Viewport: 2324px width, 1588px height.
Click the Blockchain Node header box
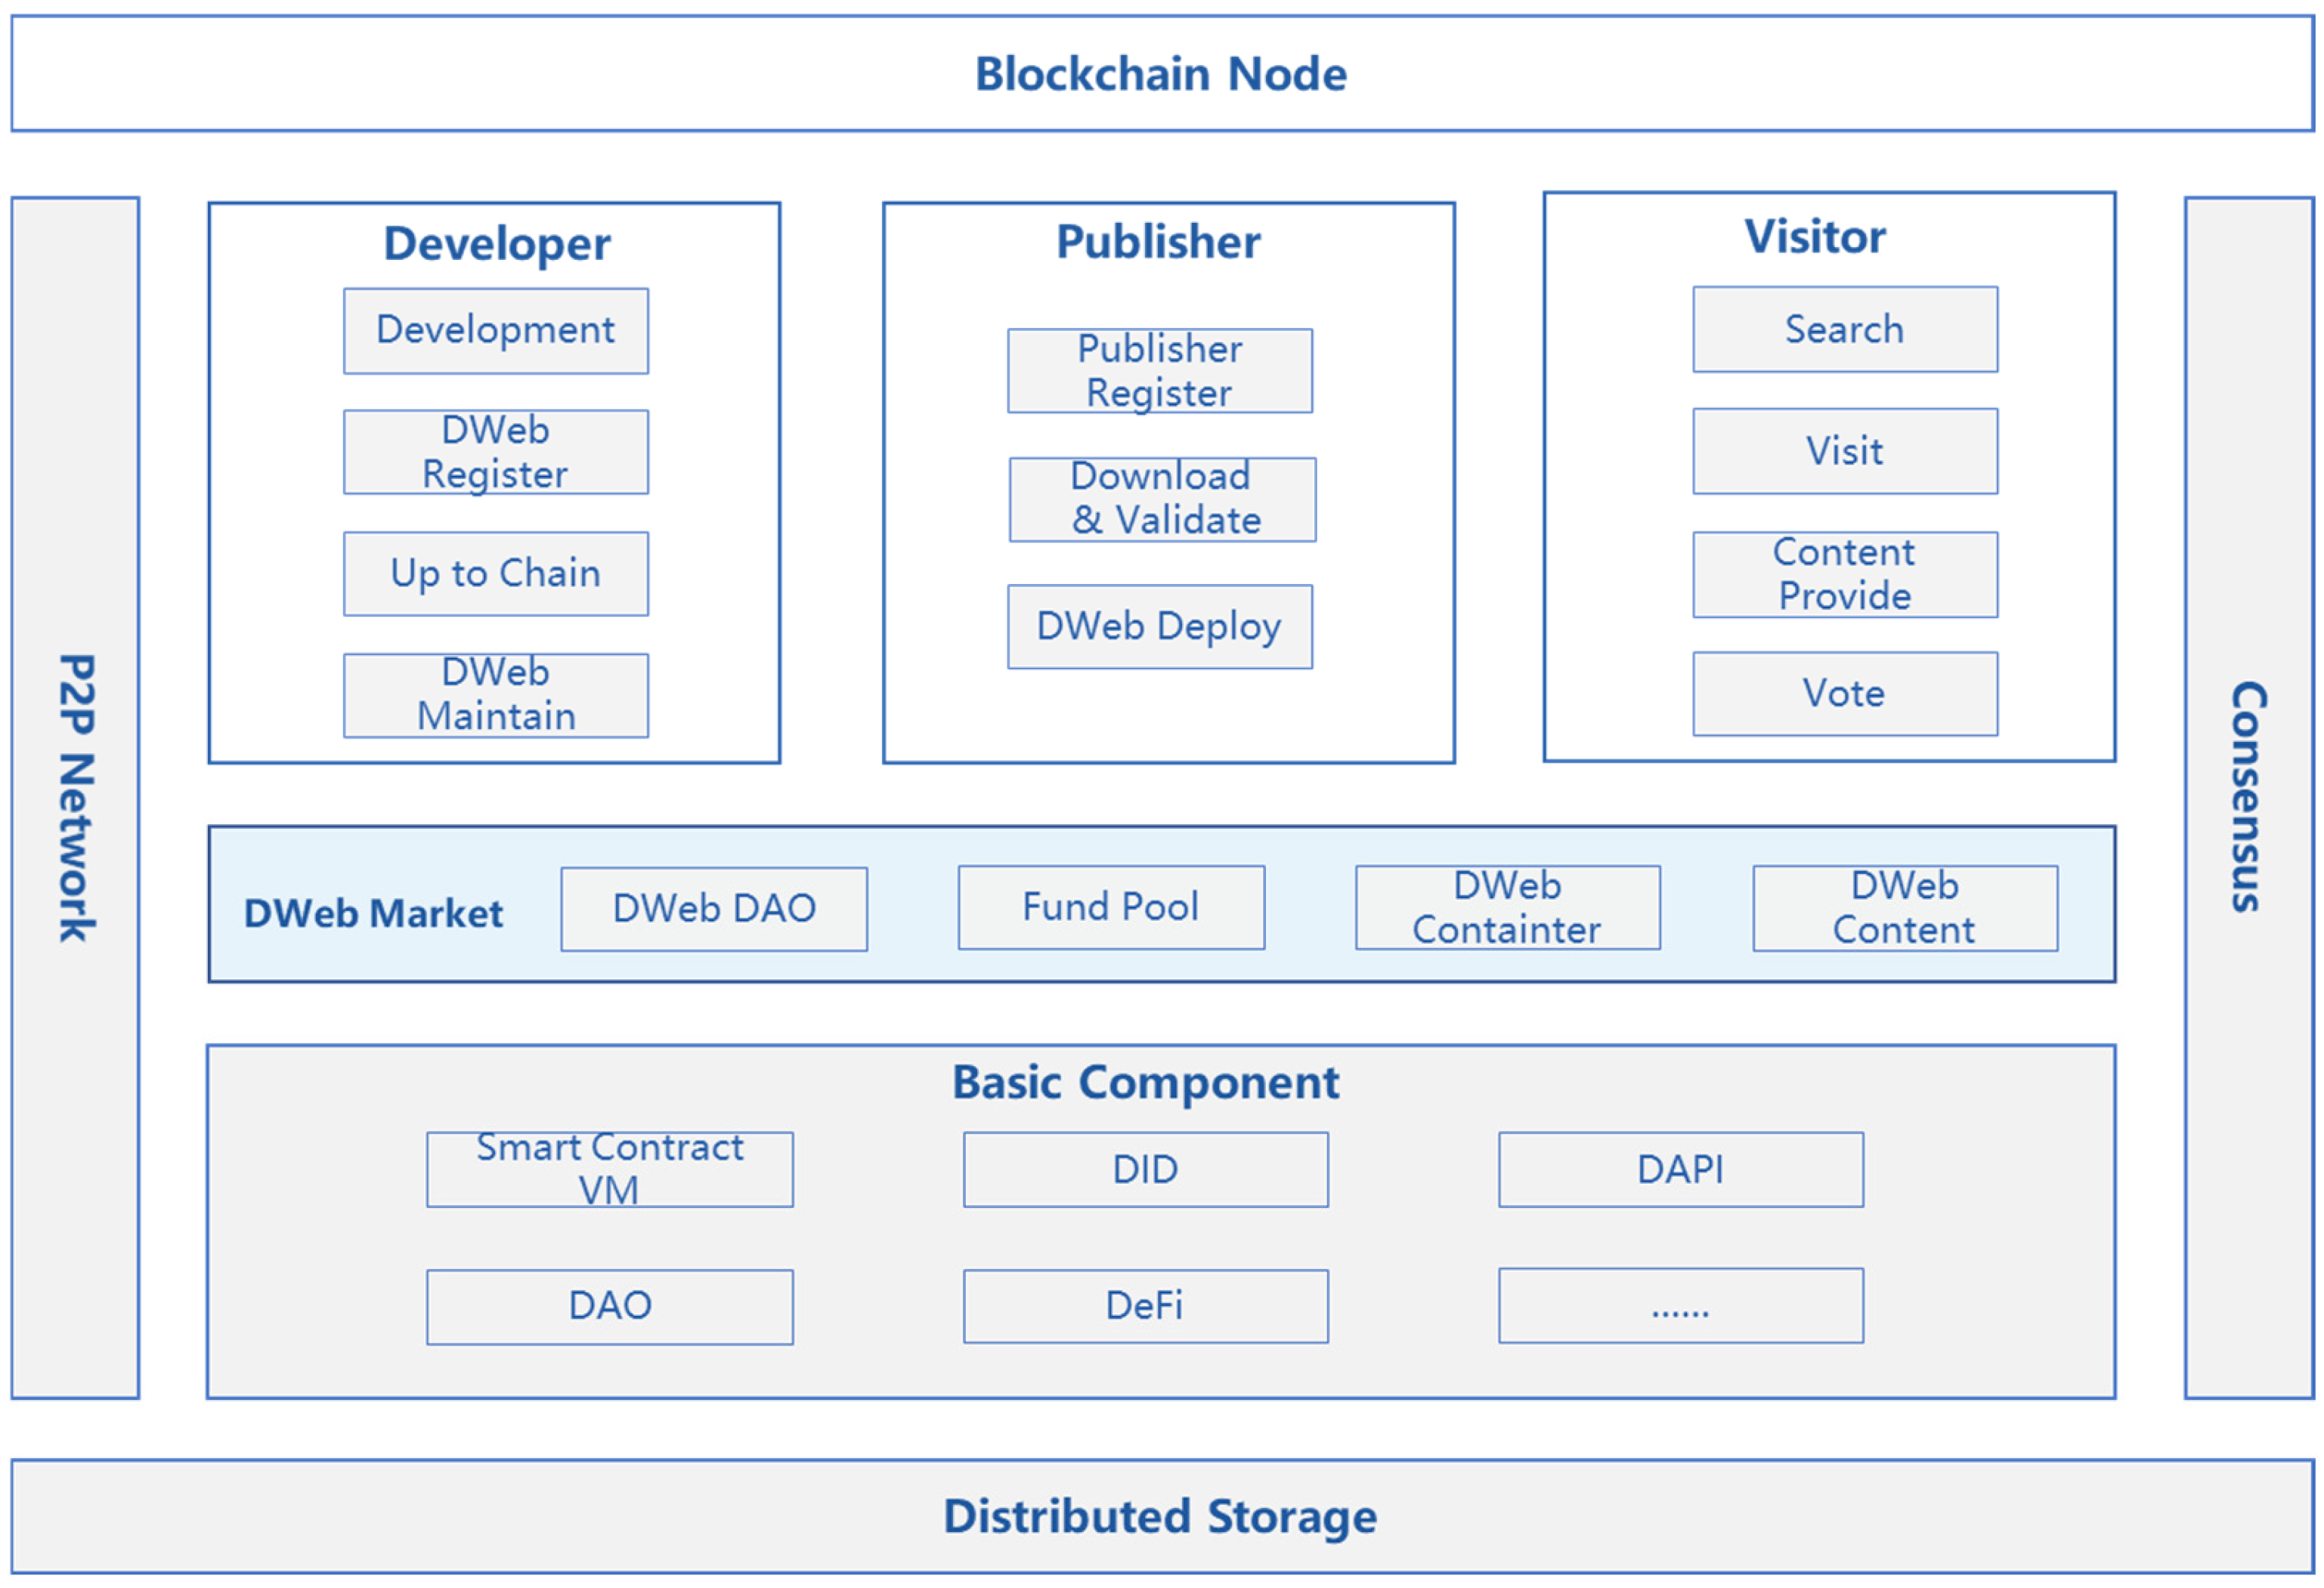[x=1161, y=73]
